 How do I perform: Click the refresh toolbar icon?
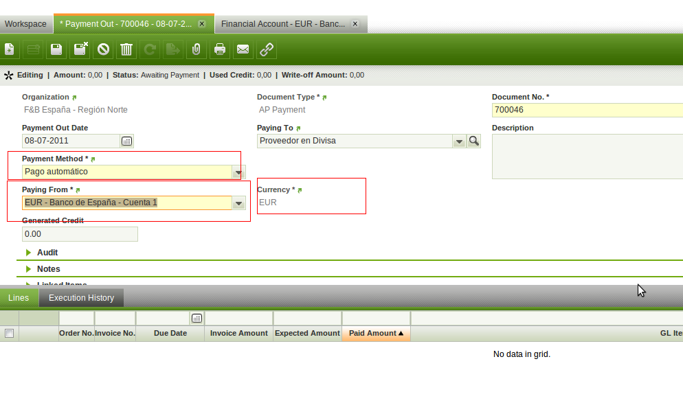[x=150, y=49]
